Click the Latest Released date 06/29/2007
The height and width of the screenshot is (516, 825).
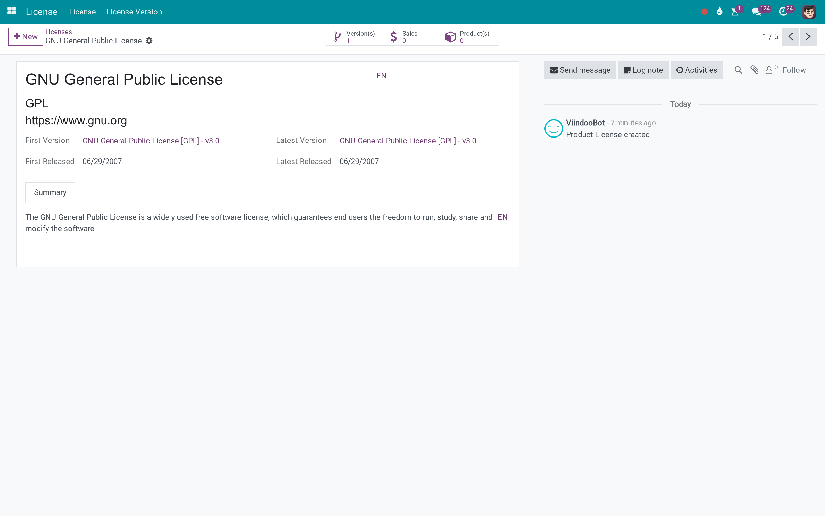click(359, 162)
